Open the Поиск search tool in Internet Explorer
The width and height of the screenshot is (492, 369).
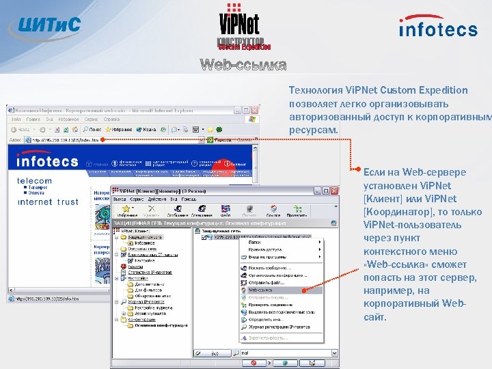pos(92,129)
